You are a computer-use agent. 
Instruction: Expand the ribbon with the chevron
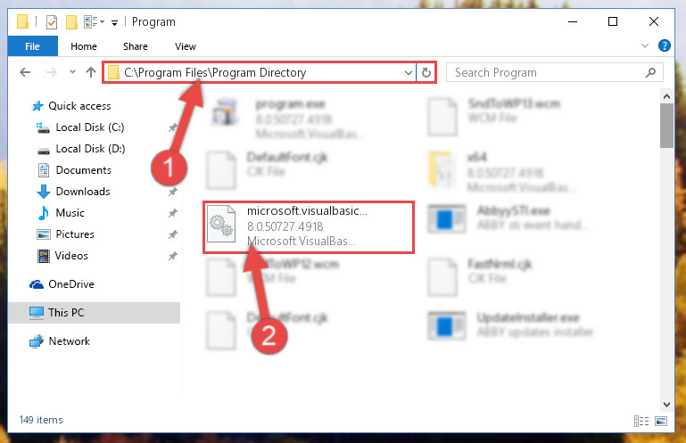pyautogui.click(x=644, y=45)
